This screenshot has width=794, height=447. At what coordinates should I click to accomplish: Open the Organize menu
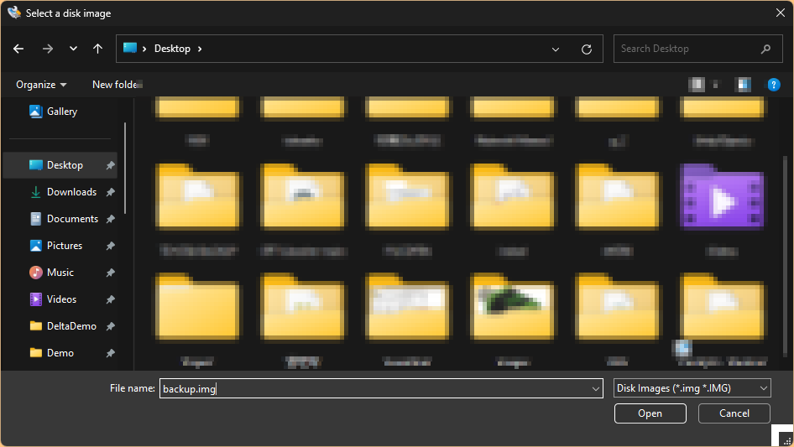[41, 85]
